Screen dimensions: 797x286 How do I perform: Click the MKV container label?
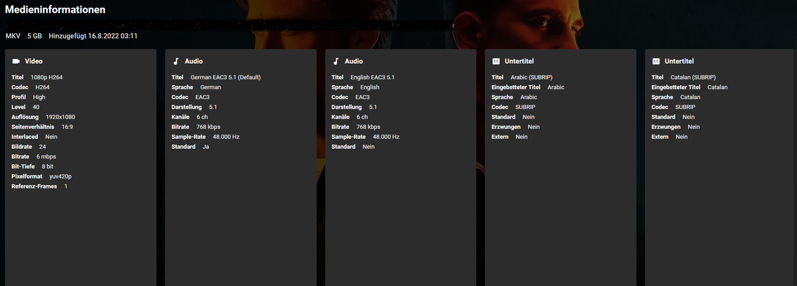tap(13, 35)
